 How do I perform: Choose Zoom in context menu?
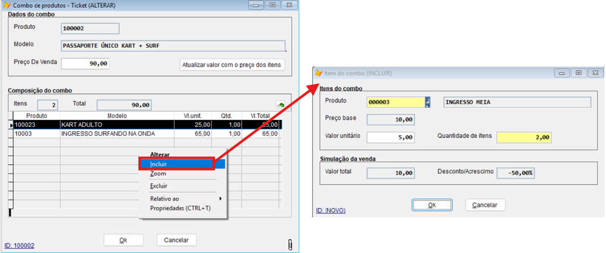[x=158, y=174]
